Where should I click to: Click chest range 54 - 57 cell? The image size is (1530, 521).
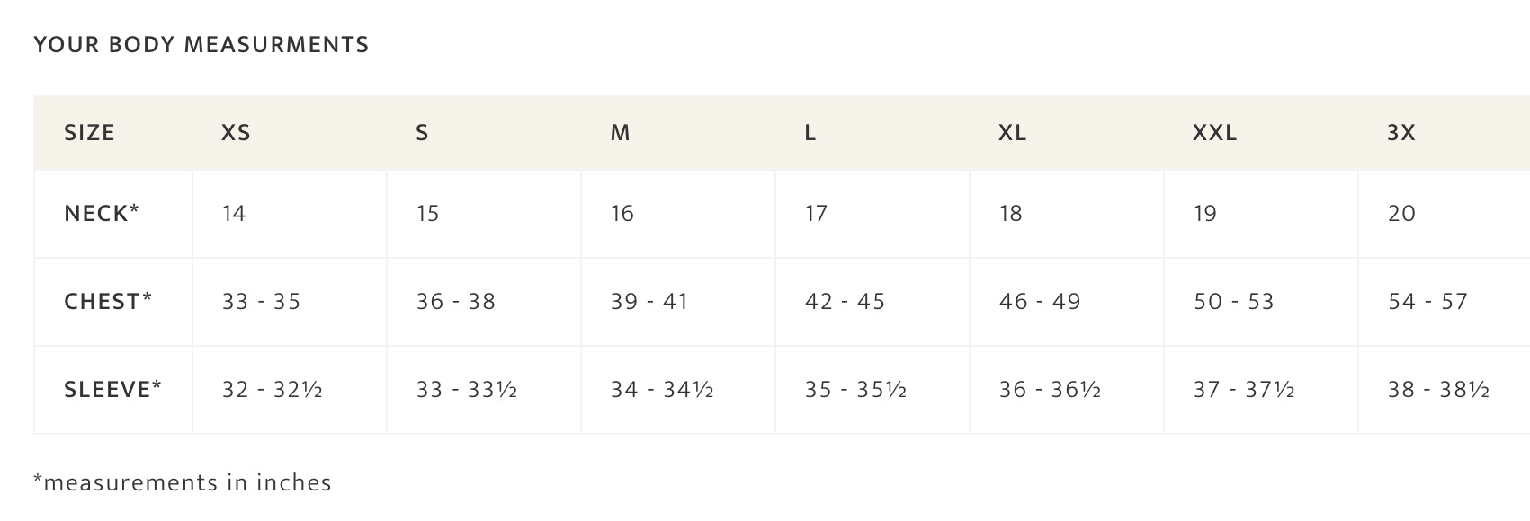pos(1428,301)
